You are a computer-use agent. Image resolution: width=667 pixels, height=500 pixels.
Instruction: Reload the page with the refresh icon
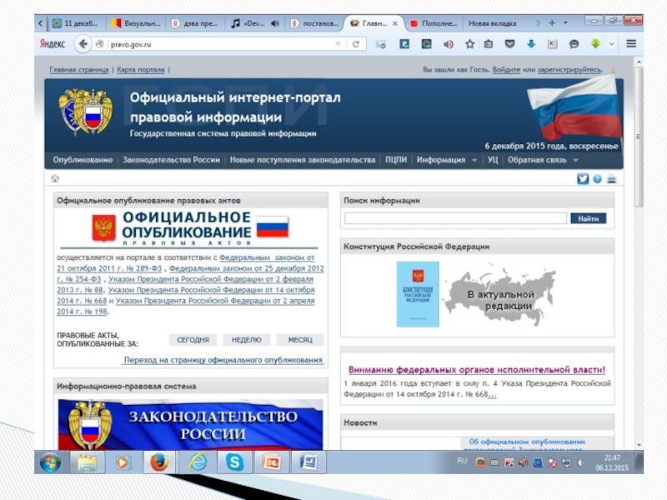click(x=355, y=43)
